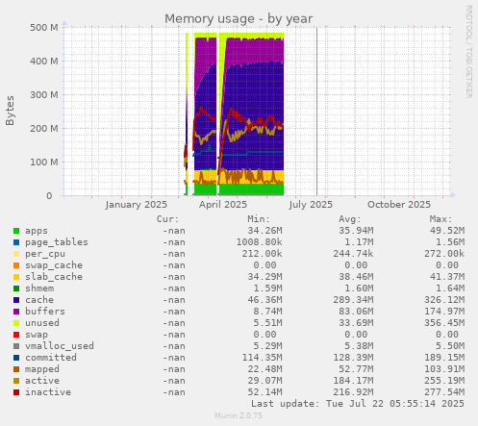Click the 'page_tables' legend label

57,242
